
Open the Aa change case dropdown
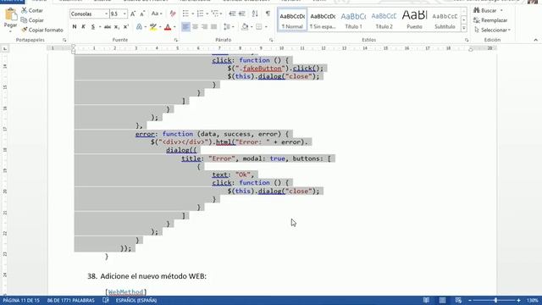coord(157,14)
